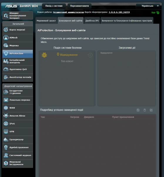Open firmware version 3.0.0.6.102_56259 link
This screenshot has width=164, height=177.
(x=119, y=12)
